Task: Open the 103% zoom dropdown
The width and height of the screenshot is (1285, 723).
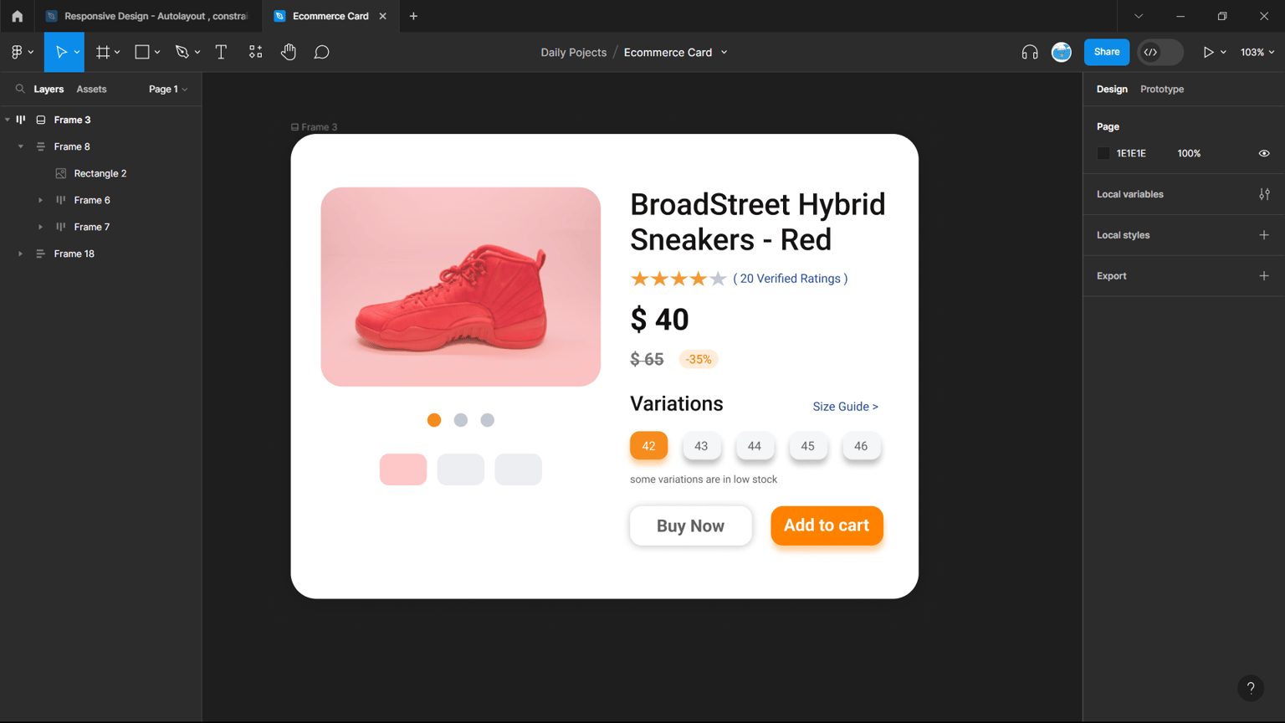Action: pyautogui.click(x=1257, y=52)
